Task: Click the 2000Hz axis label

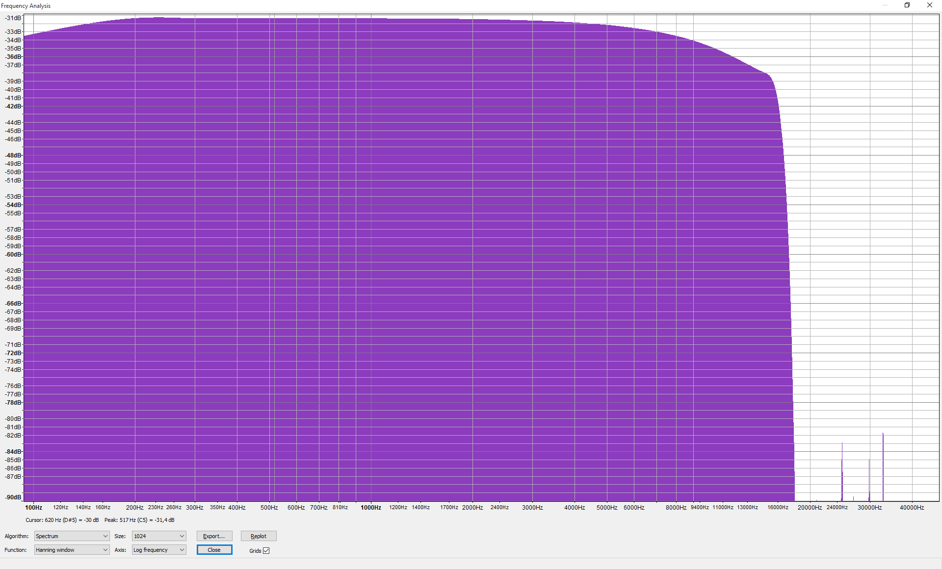Action: (x=472, y=508)
